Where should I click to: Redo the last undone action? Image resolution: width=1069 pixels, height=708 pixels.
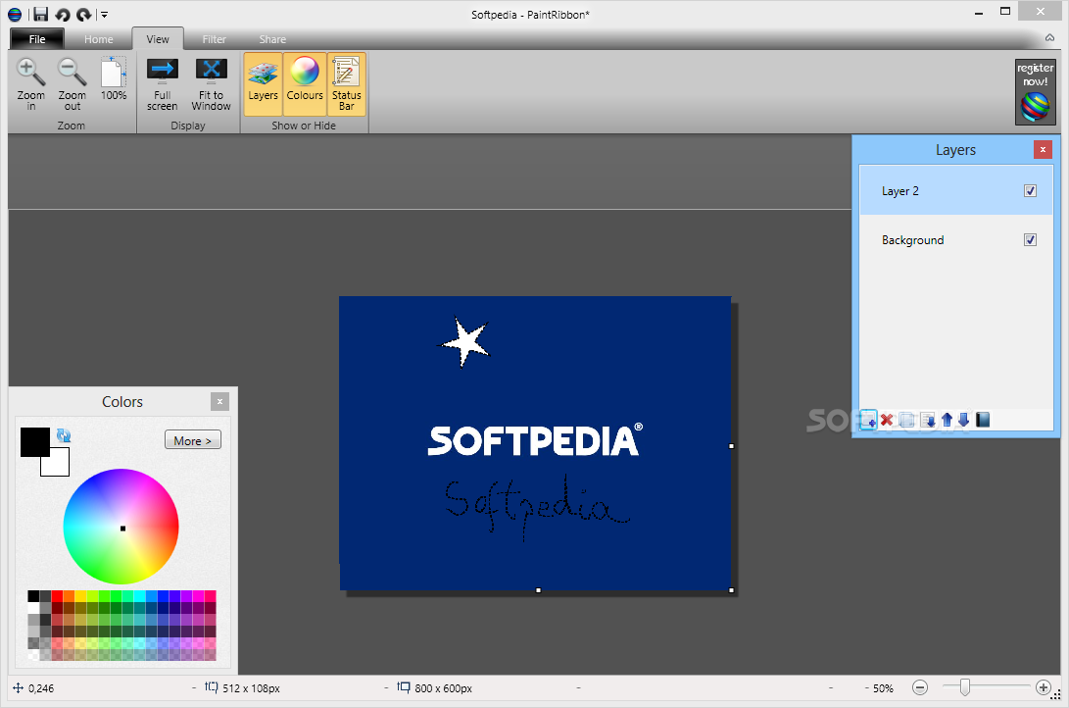(84, 15)
